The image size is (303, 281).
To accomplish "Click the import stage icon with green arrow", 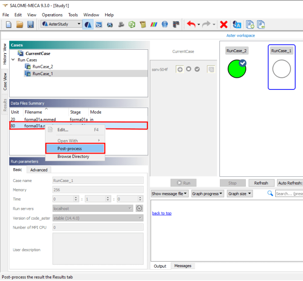I will (261, 25).
